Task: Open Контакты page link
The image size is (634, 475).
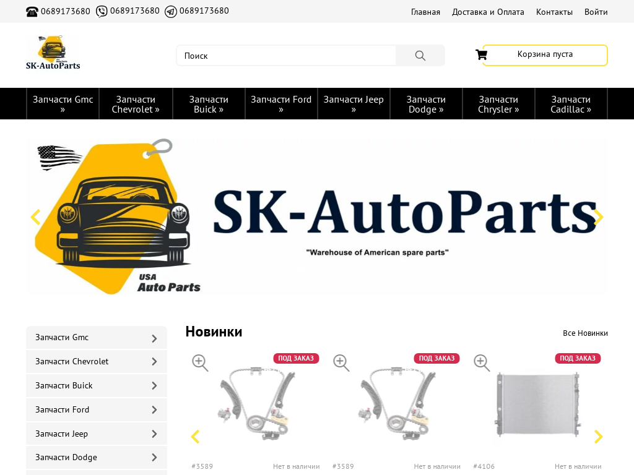Action: [x=554, y=12]
